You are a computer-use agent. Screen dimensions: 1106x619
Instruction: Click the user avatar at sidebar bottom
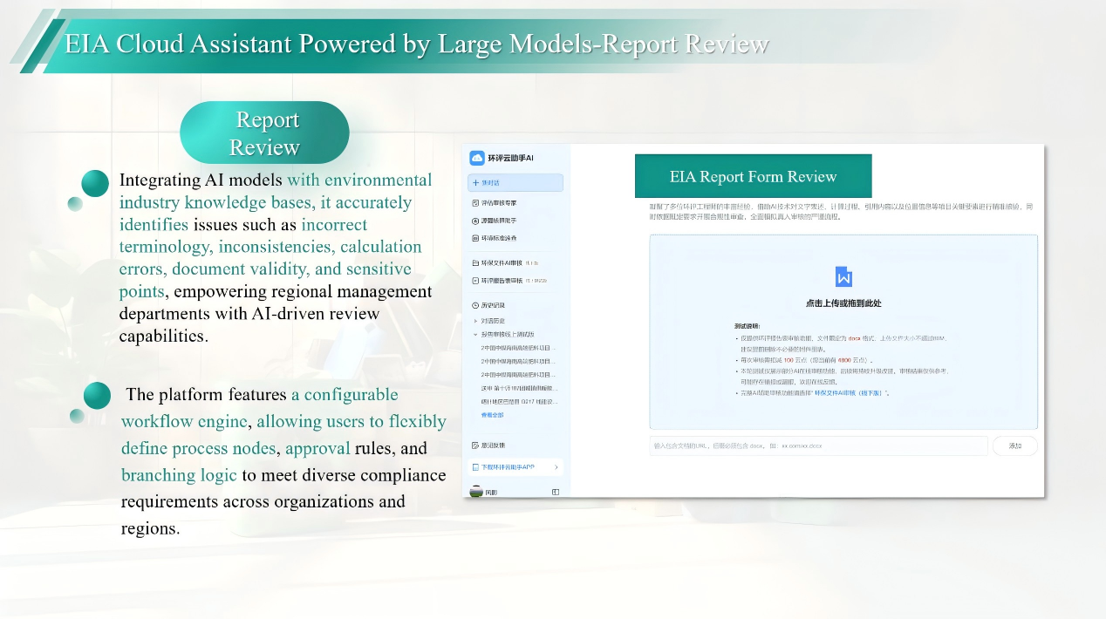[476, 492]
